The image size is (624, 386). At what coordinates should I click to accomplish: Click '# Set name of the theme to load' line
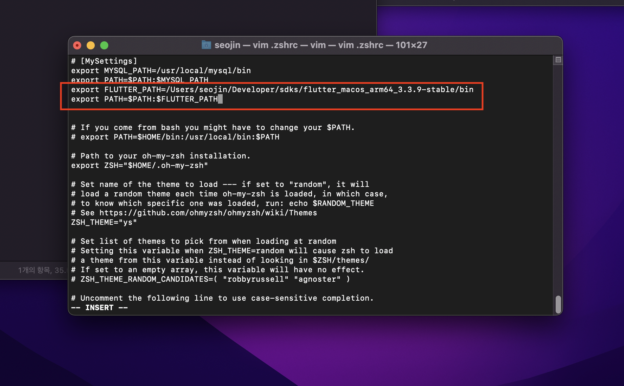(220, 185)
